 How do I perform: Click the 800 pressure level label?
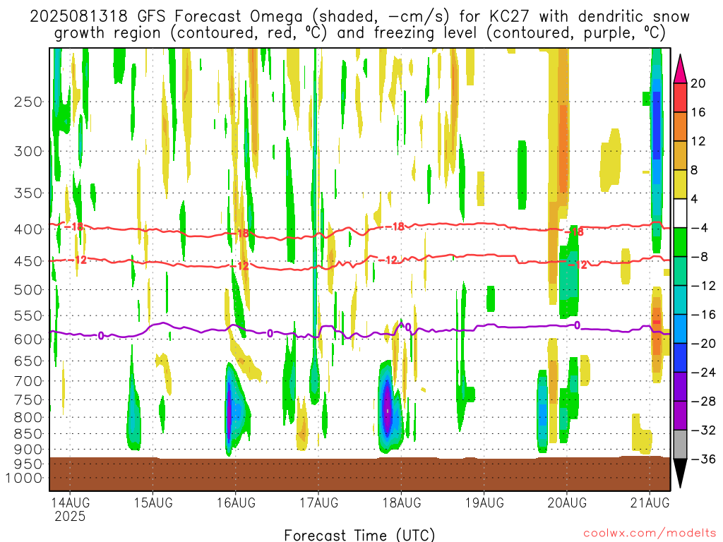pyautogui.click(x=28, y=418)
